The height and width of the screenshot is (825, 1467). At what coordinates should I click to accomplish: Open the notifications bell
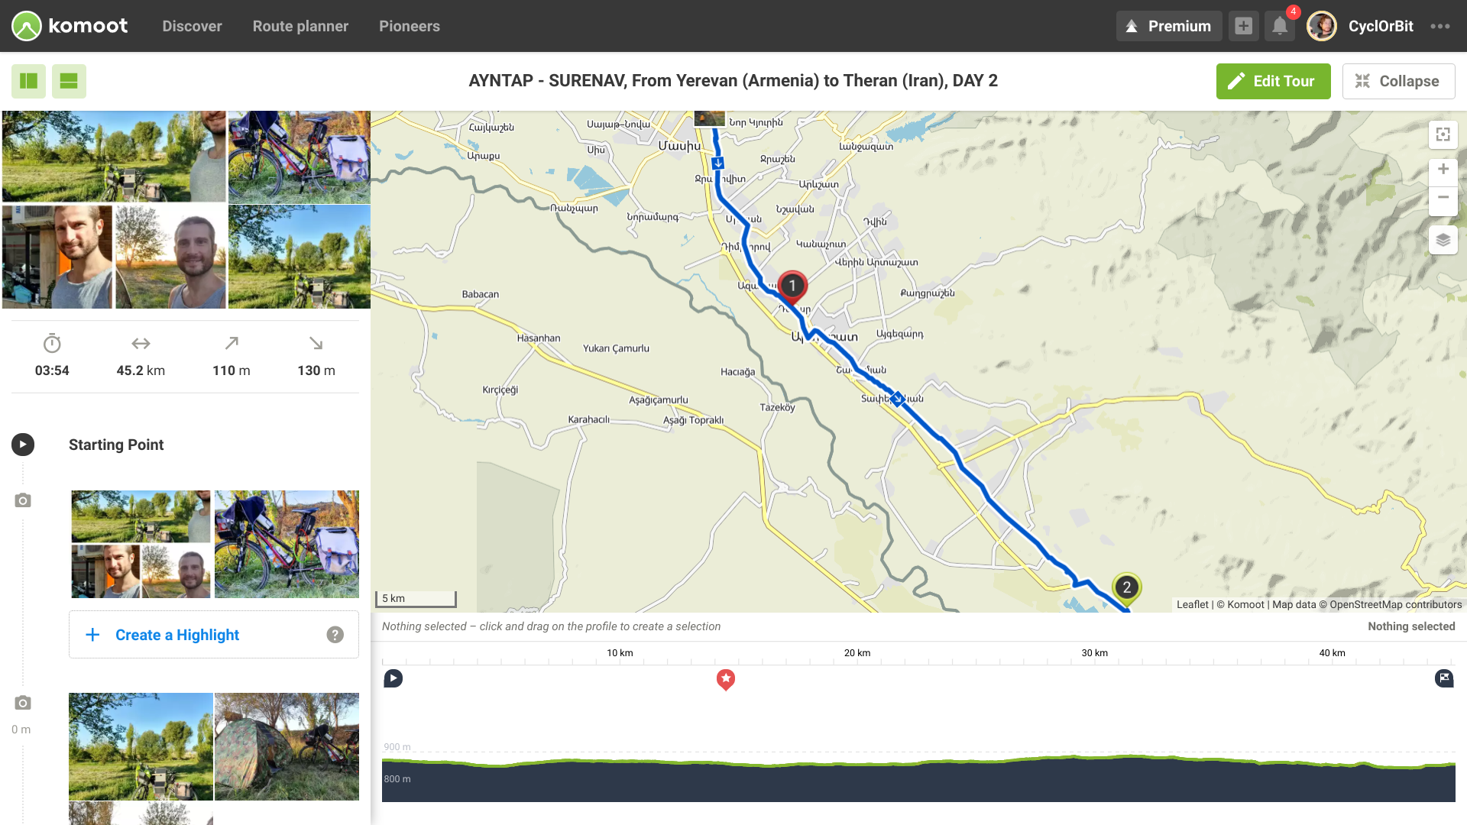1280,26
